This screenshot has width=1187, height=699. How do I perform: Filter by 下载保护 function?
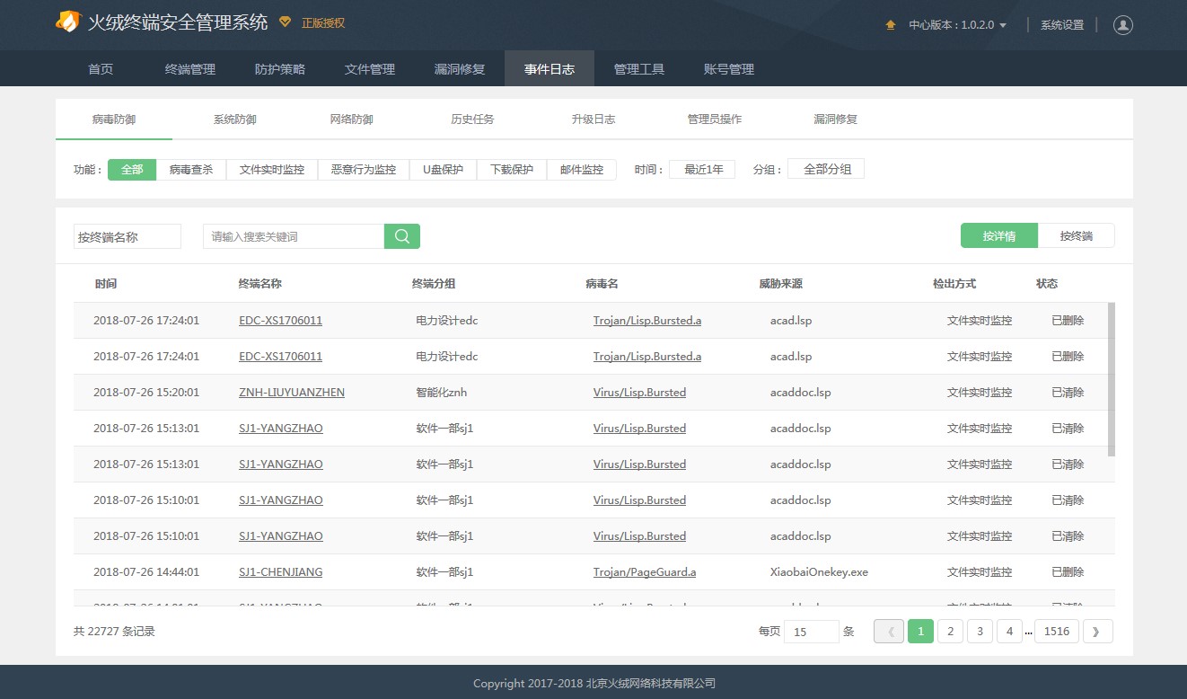tap(512, 169)
